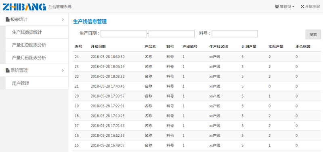Click 名称 in row 18
Screen dimensions: 323x152
[x=148, y=116]
